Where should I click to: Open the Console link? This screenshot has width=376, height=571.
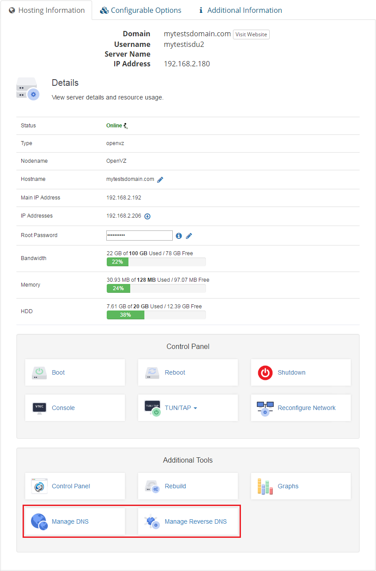(x=63, y=408)
